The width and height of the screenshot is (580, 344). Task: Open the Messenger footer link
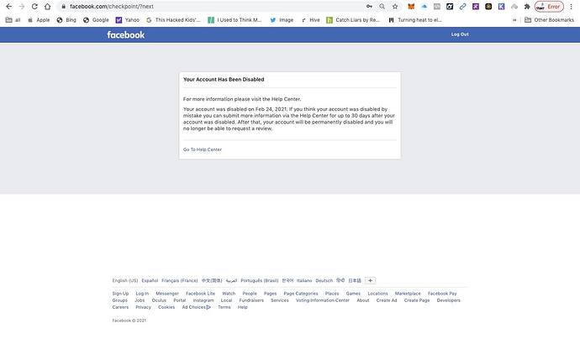[x=167, y=294]
